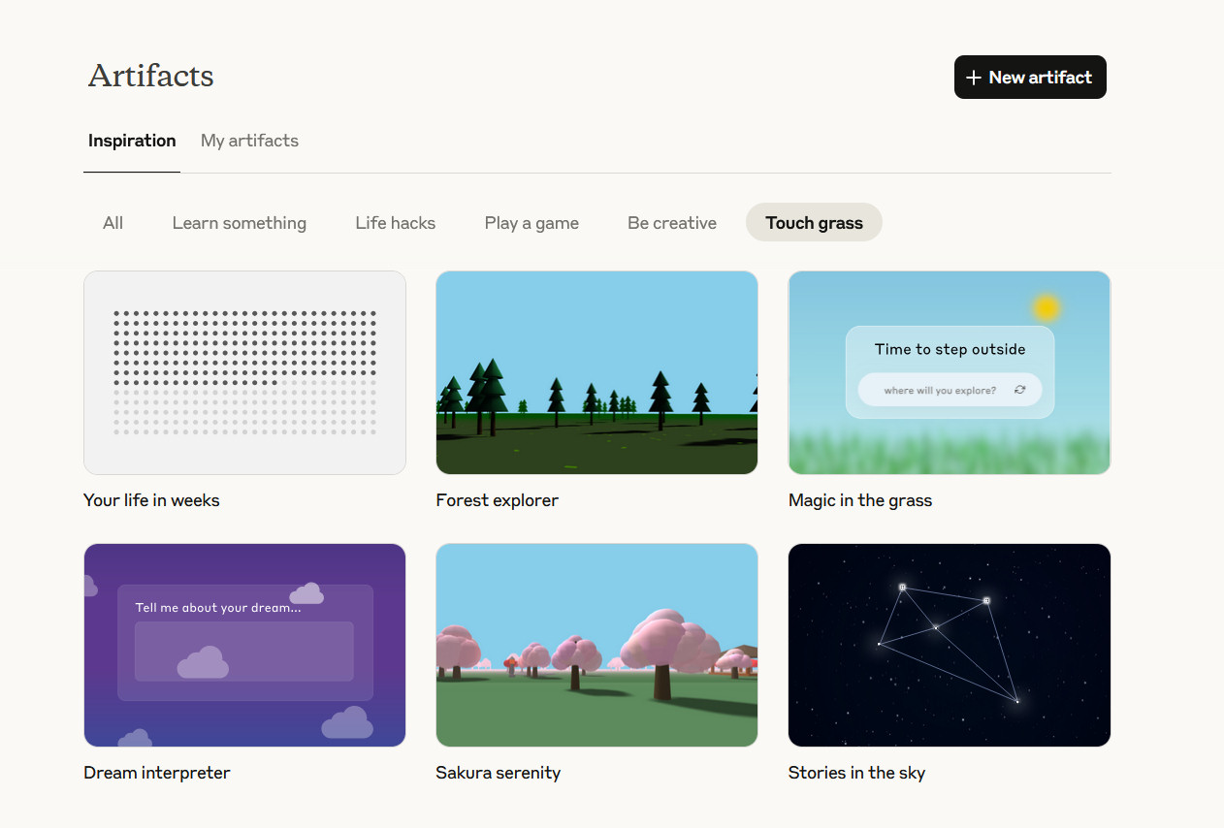
Task: Switch to the My artifacts tab
Action: pyautogui.click(x=249, y=141)
